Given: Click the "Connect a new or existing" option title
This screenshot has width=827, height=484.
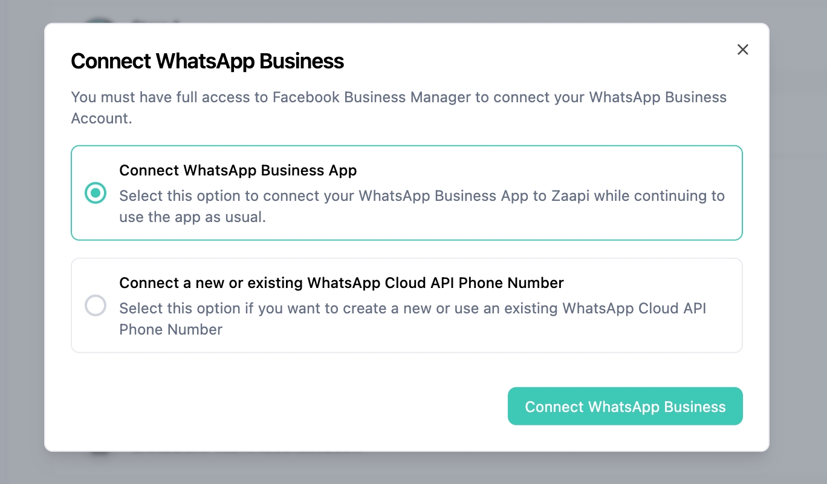Looking at the screenshot, I should [x=341, y=283].
